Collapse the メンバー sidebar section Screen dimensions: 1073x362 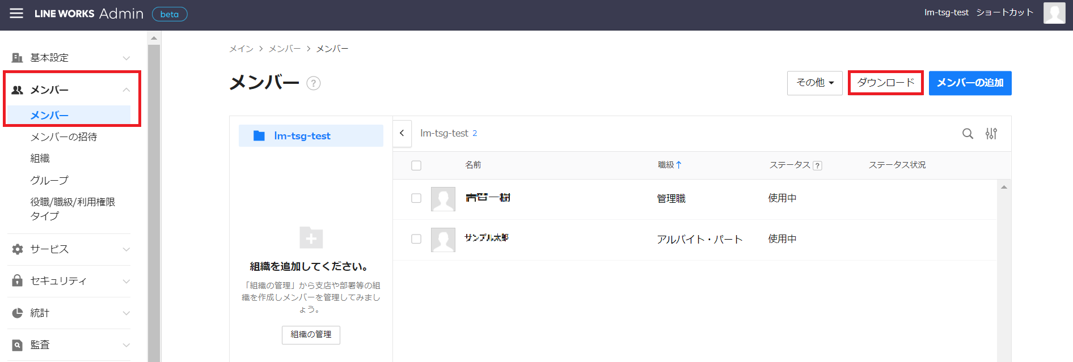126,90
